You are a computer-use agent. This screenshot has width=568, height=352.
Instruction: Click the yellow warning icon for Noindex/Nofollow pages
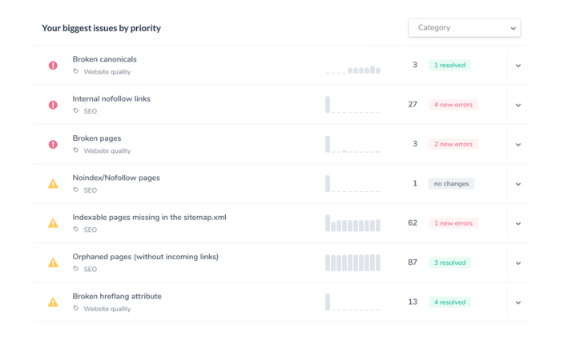point(53,184)
